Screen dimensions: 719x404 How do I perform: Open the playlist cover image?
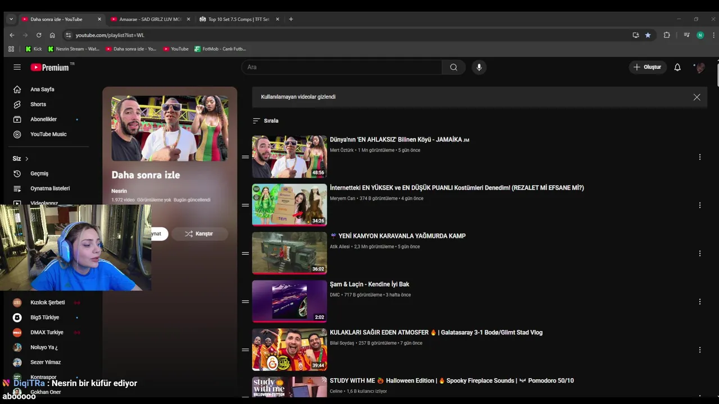170,128
